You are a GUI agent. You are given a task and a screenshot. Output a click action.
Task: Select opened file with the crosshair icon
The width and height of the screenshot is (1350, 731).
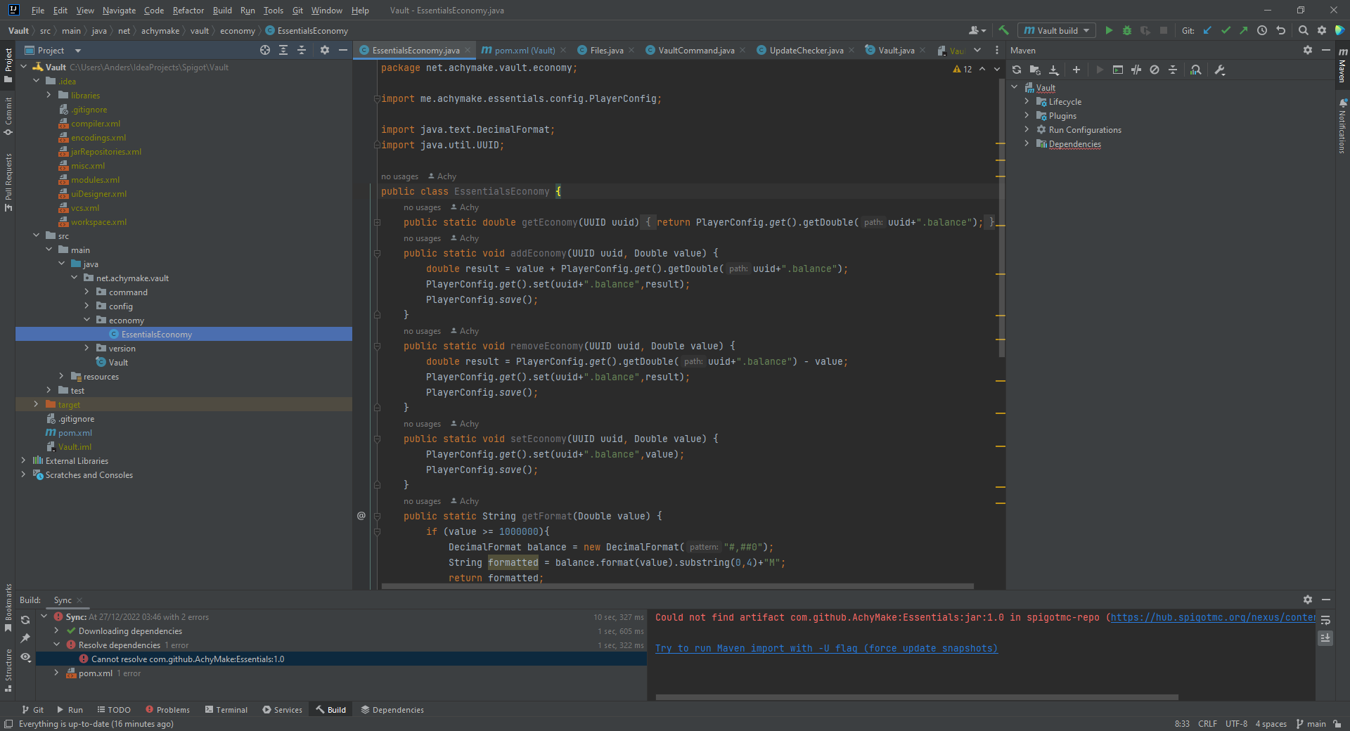tap(265, 50)
